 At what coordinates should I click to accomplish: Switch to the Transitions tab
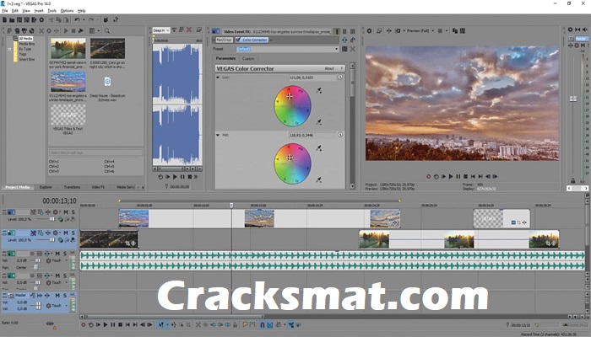pos(72,187)
